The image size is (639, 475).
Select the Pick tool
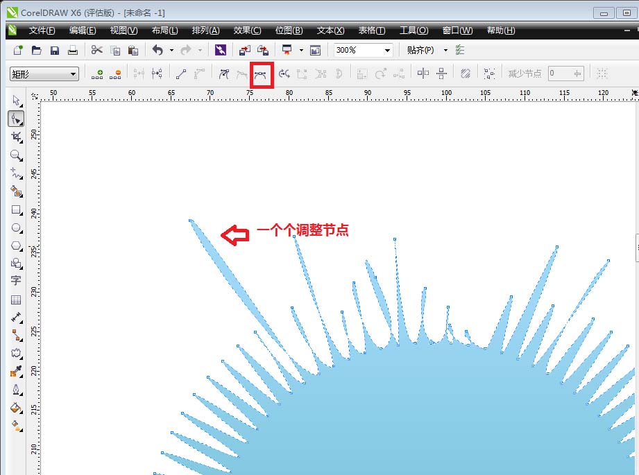click(16, 101)
